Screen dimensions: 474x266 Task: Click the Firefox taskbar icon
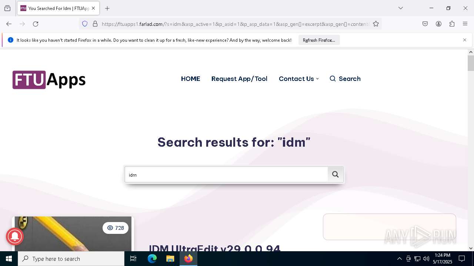coord(188,259)
